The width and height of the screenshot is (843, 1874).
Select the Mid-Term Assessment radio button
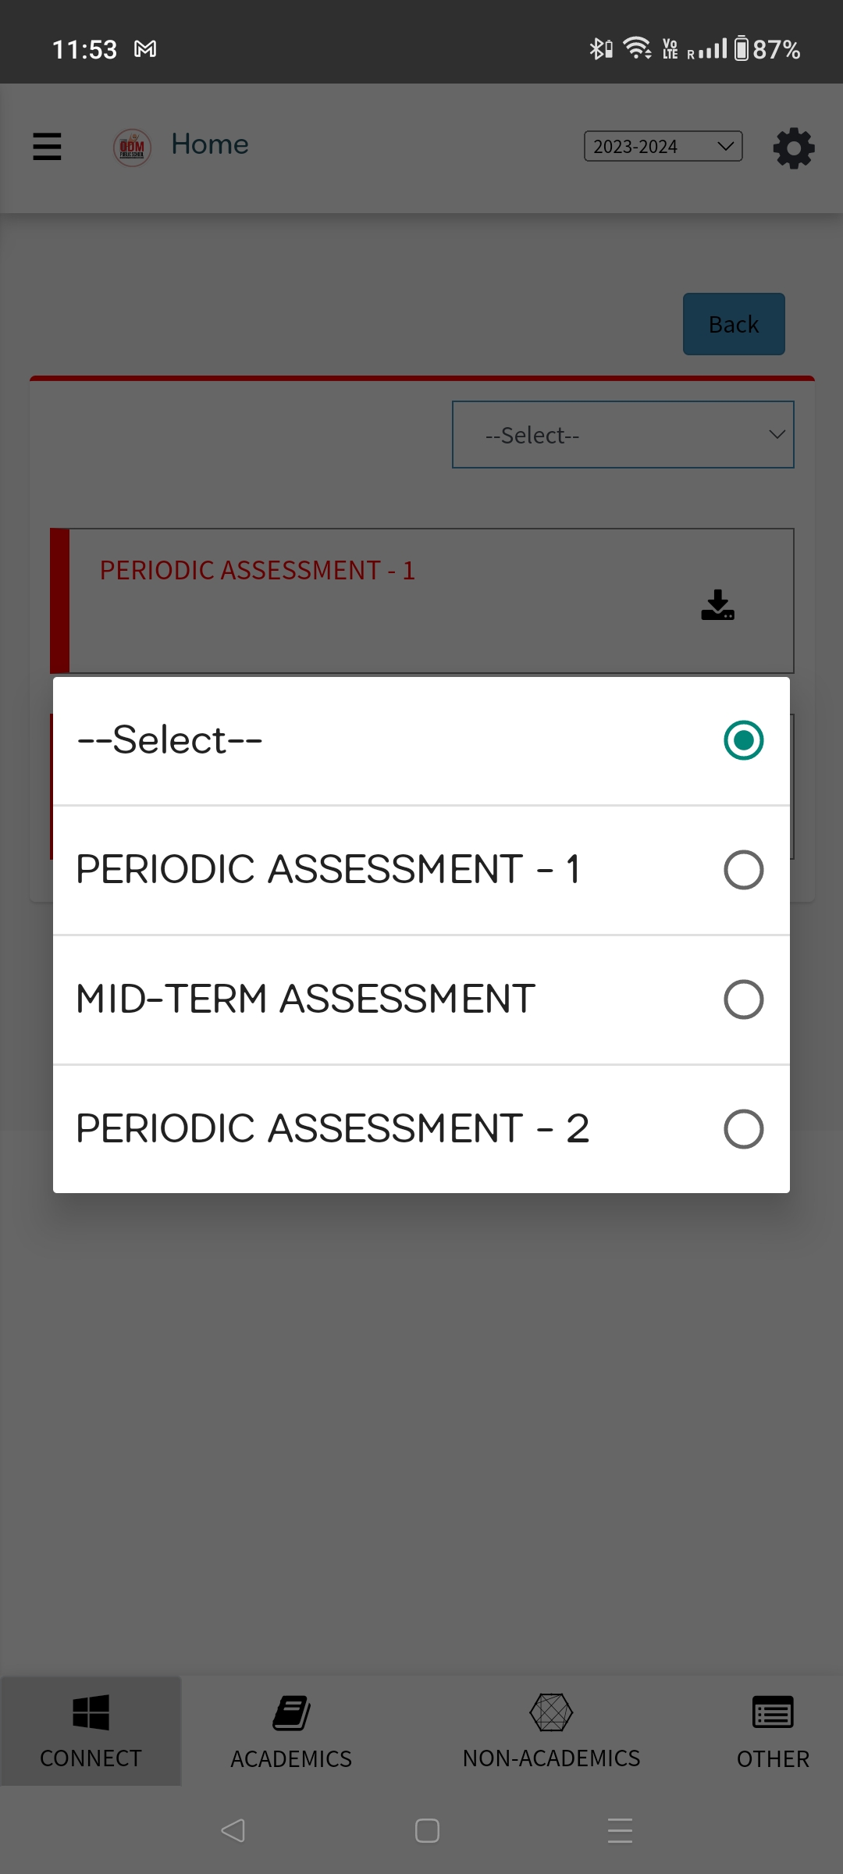743,999
